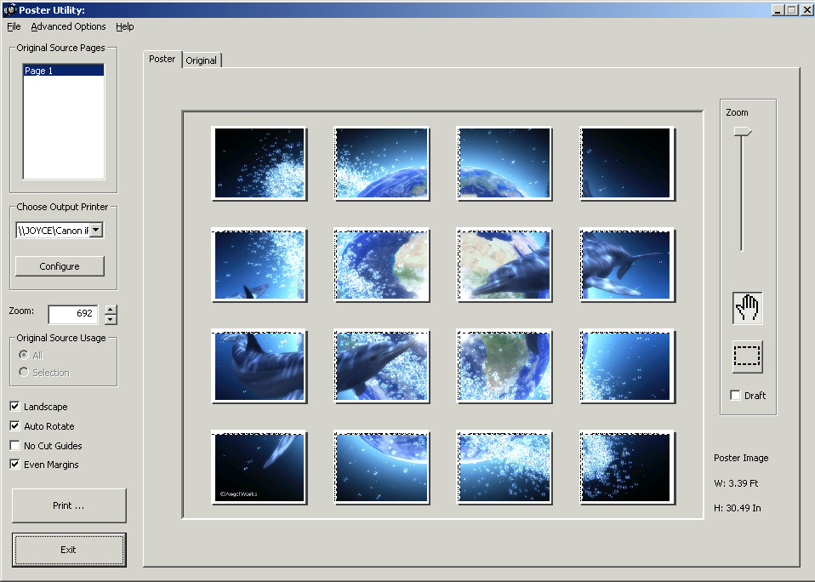
Task: Click the Configure button
Action: click(60, 266)
